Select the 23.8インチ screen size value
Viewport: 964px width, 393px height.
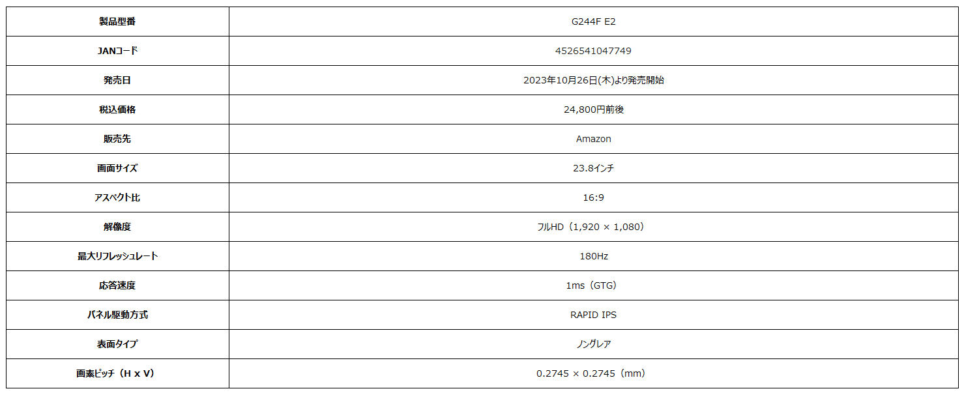point(593,168)
